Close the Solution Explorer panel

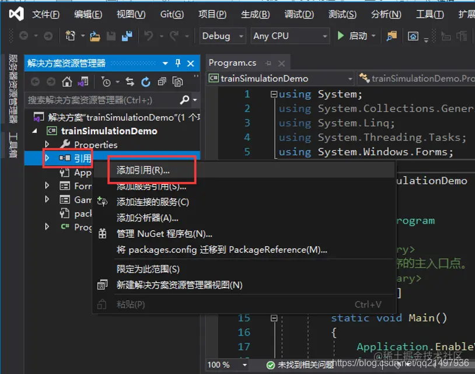coord(191,63)
